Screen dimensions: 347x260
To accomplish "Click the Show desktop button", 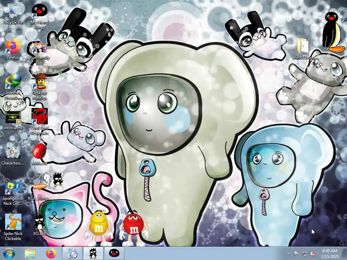I will [345, 254].
